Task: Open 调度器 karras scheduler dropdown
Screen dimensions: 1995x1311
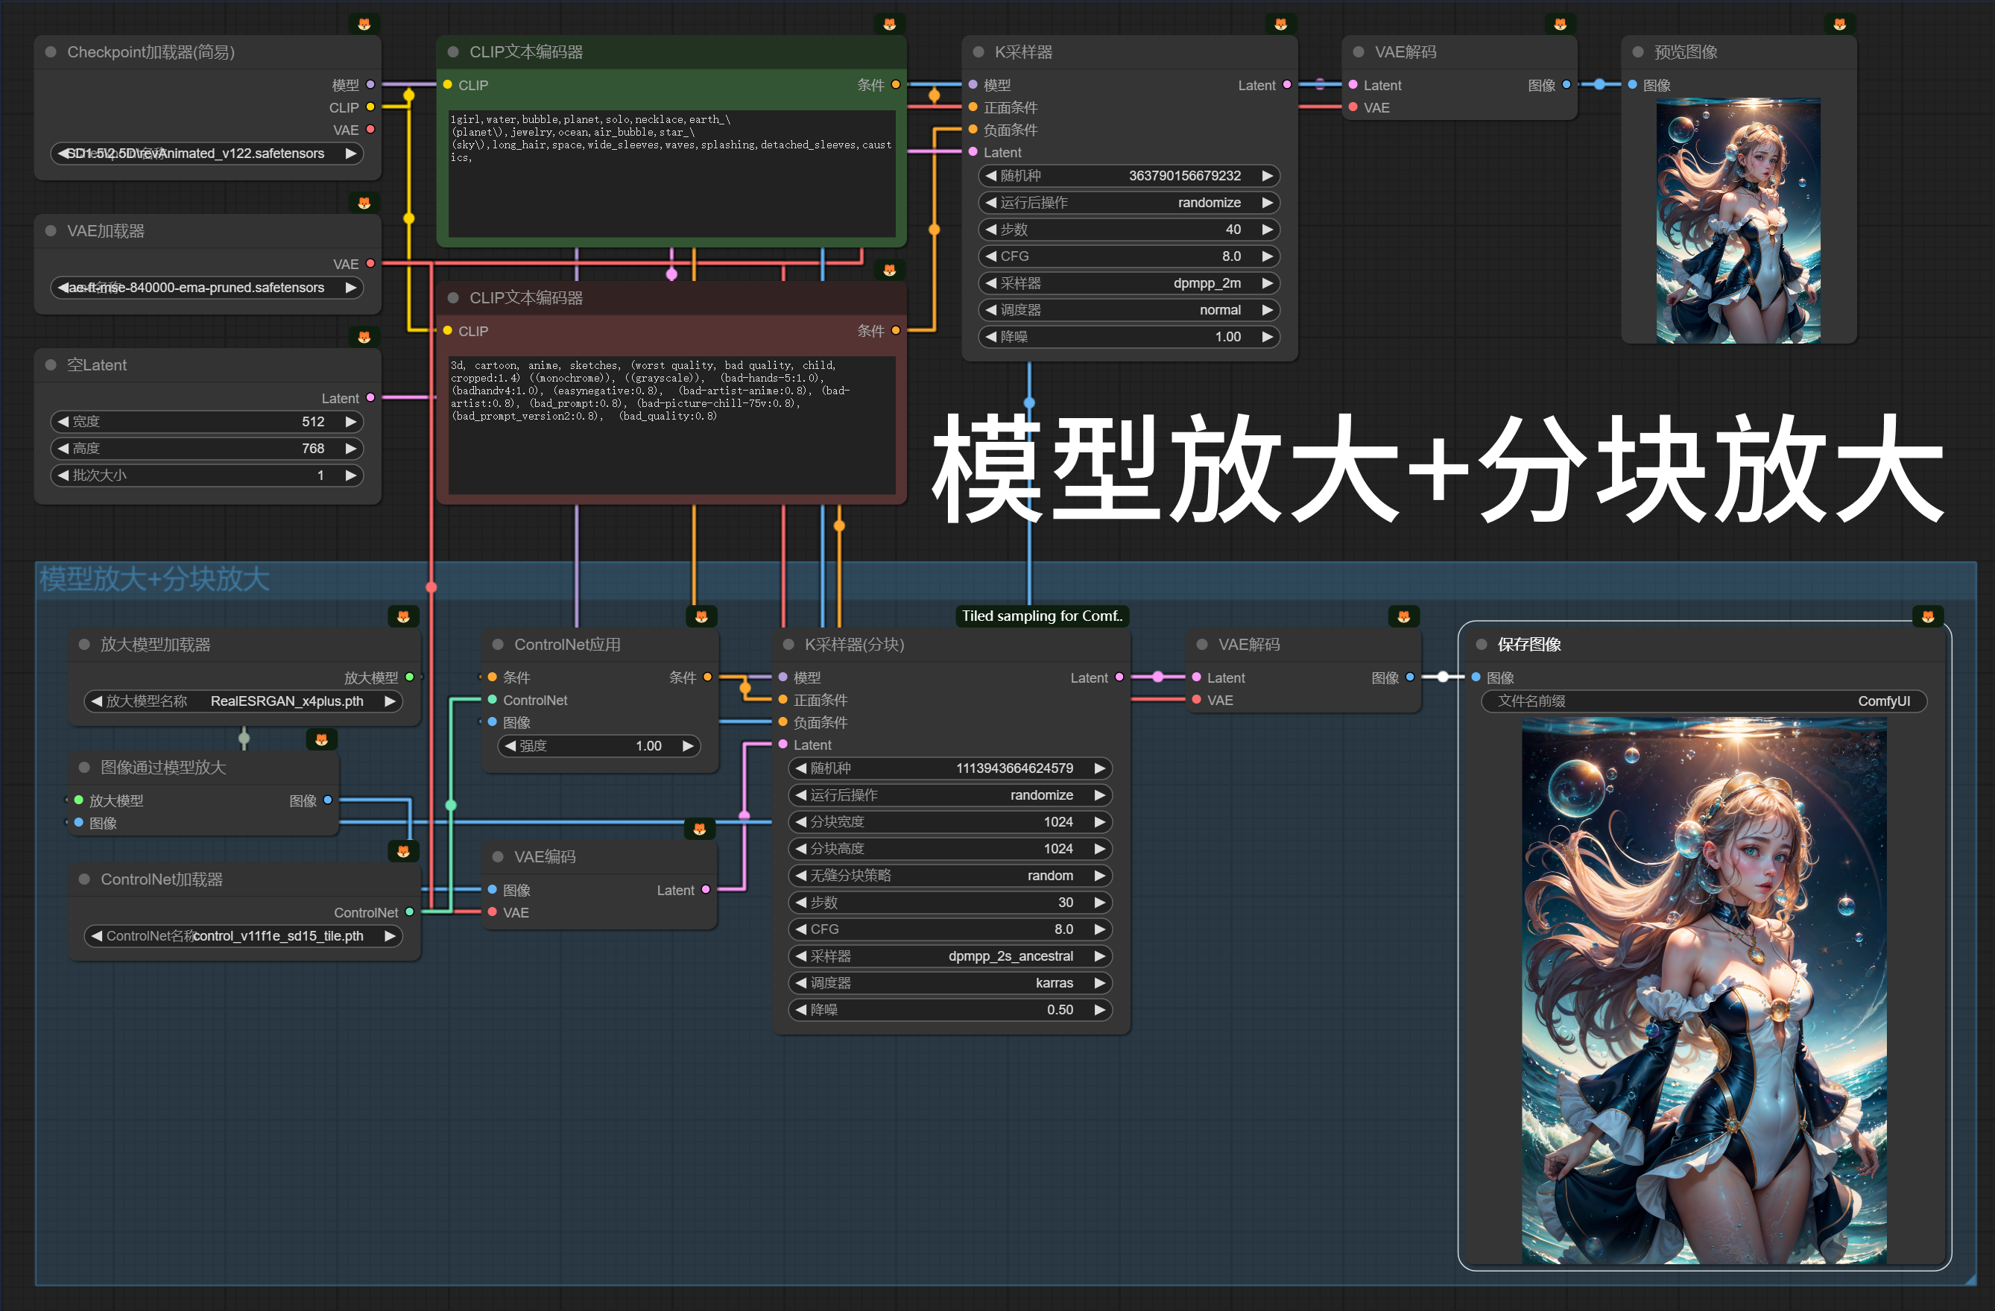Action: tap(949, 982)
